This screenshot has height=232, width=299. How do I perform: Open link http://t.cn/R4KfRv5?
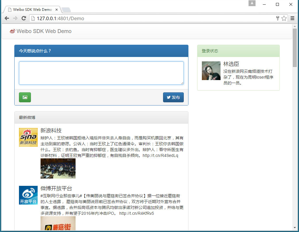pos(137,213)
